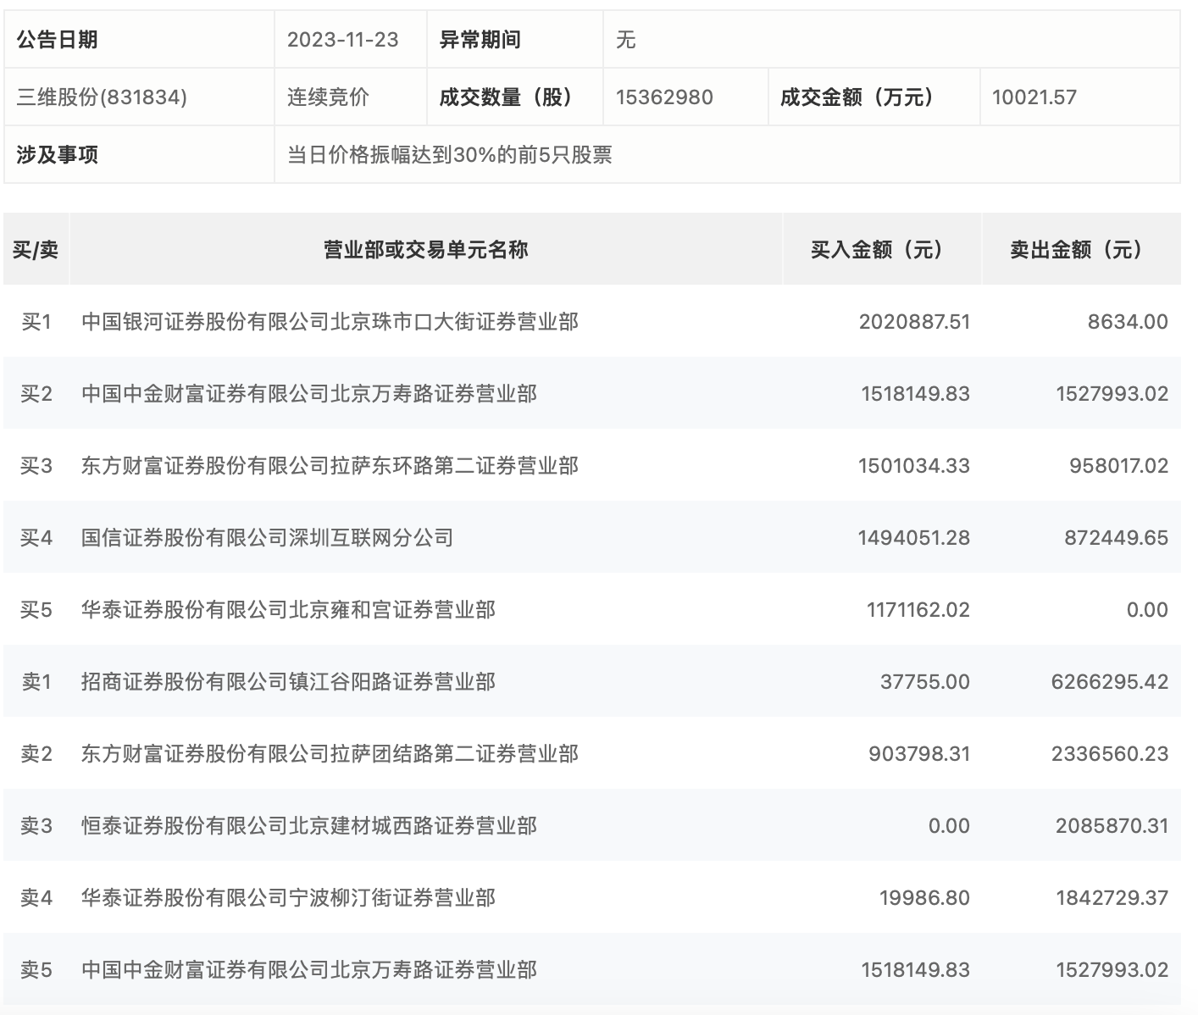Select the sell amount 1842729.37
Viewport: 1198px width, 1015px height.
click(1112, 898)
